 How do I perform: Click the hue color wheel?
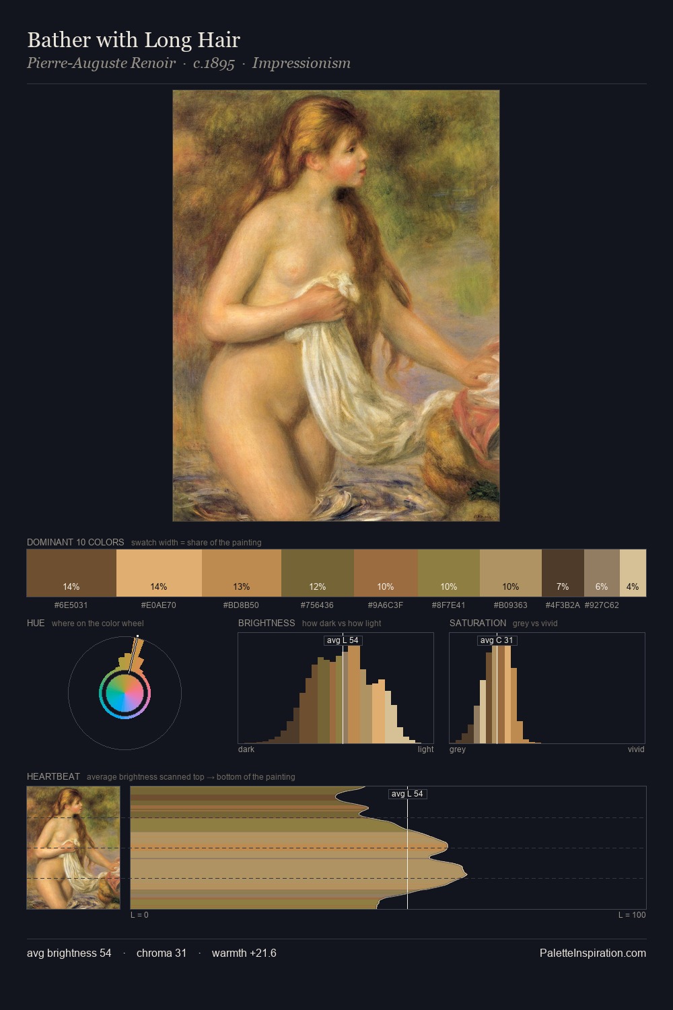125,693
